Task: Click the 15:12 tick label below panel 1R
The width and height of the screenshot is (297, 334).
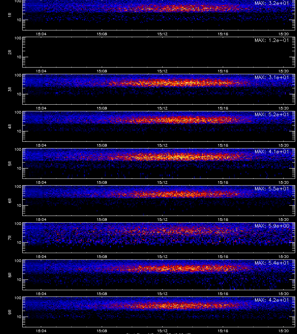Action: point(162,34)
